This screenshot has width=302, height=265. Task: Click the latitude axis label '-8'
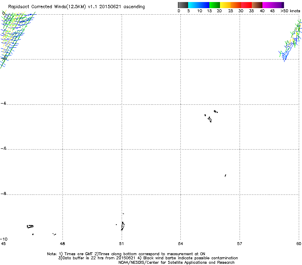(3, 193)
